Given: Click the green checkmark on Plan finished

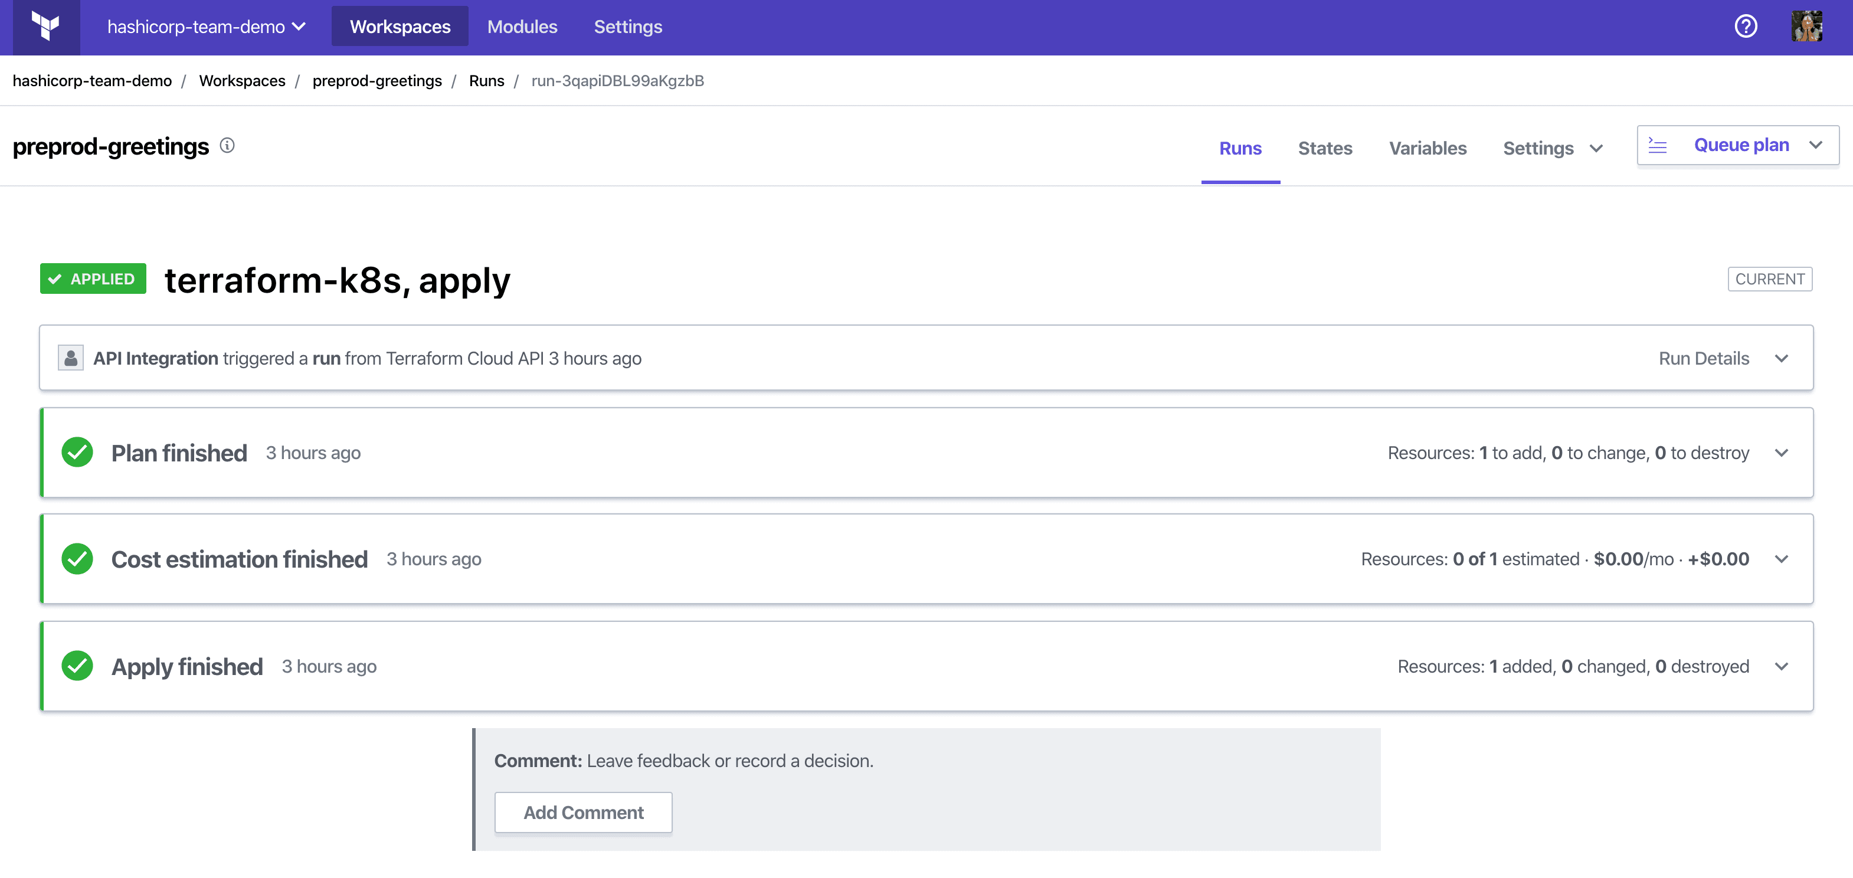Looking at the screenshot, I should (x=77, y=451).
